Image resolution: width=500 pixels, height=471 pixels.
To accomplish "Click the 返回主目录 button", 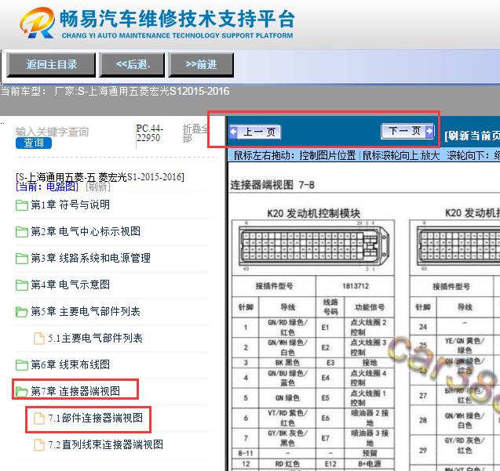I will [x=51, y=65].
